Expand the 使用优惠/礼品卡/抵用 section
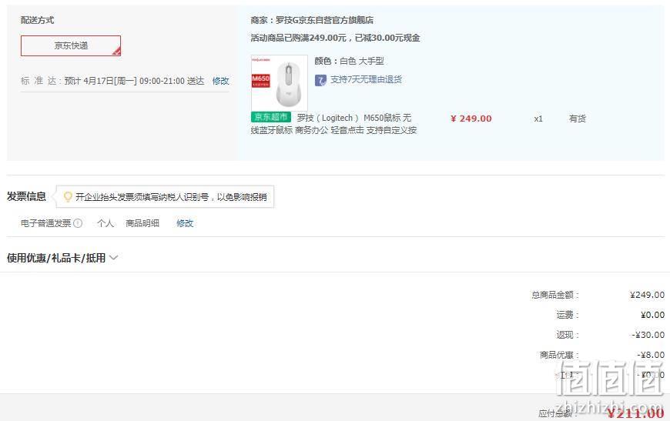Screen dimensions: 670x421 point(62,258)
